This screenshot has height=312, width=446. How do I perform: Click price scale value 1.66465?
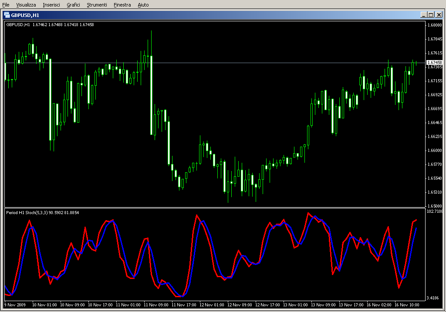tap(435, 122)
